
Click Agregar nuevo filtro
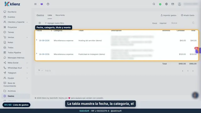click(54, 23)
